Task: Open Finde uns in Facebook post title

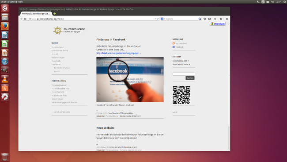Action: click(111, 39)
